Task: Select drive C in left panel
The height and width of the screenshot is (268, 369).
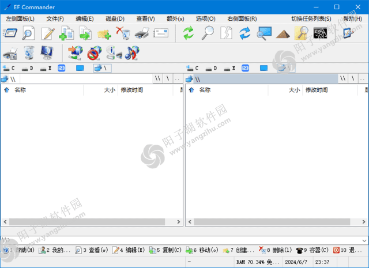Action: click(9, 68)
